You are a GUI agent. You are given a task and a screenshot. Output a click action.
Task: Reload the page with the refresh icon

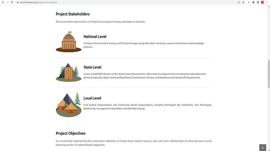(x=12, y=2)
